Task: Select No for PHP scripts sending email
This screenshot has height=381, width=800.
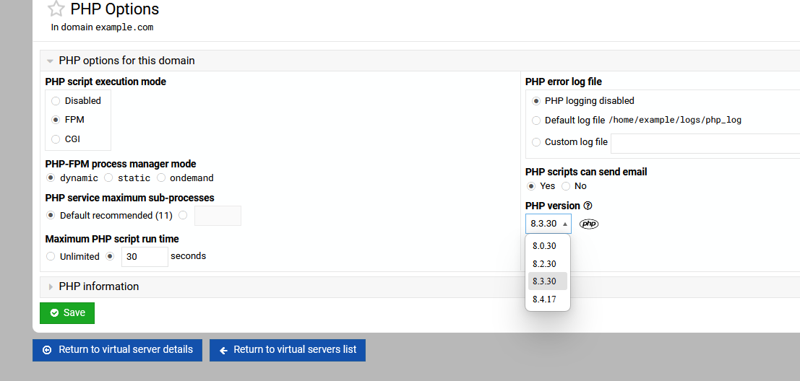Action: (x=566, y=186)
